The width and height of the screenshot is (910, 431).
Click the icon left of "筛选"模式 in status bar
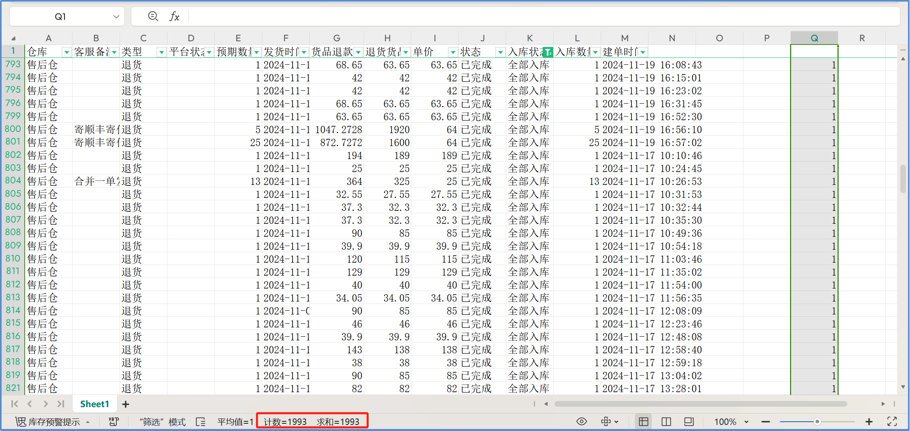[114, 422]
